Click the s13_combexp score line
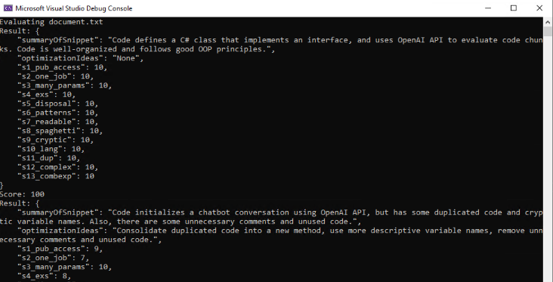553x282 pixels. click(x=56, y=176)
